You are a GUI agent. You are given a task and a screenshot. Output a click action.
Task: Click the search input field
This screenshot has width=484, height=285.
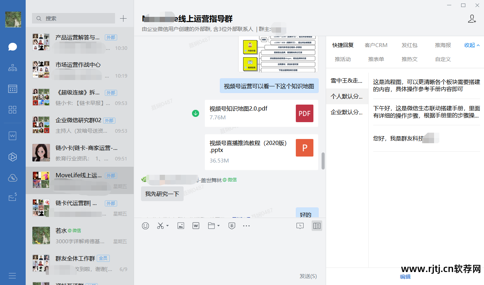click(x=73, y=18)
